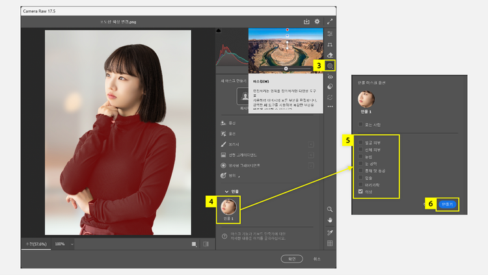Check the 눈썹 eyebrows checkbox
488x275 pixels.
(x=360, y=157)
